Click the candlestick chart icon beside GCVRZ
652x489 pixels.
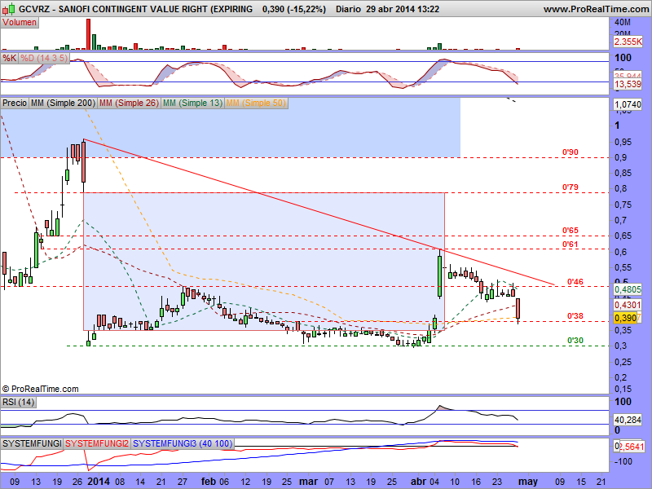8,8
